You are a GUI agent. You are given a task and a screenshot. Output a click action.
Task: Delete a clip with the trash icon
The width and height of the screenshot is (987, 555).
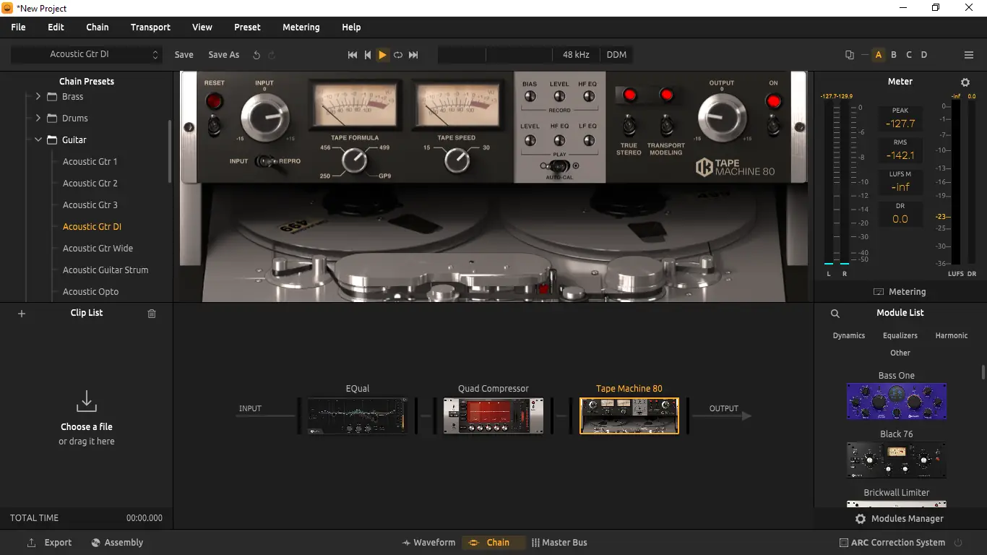coord(152,314)
